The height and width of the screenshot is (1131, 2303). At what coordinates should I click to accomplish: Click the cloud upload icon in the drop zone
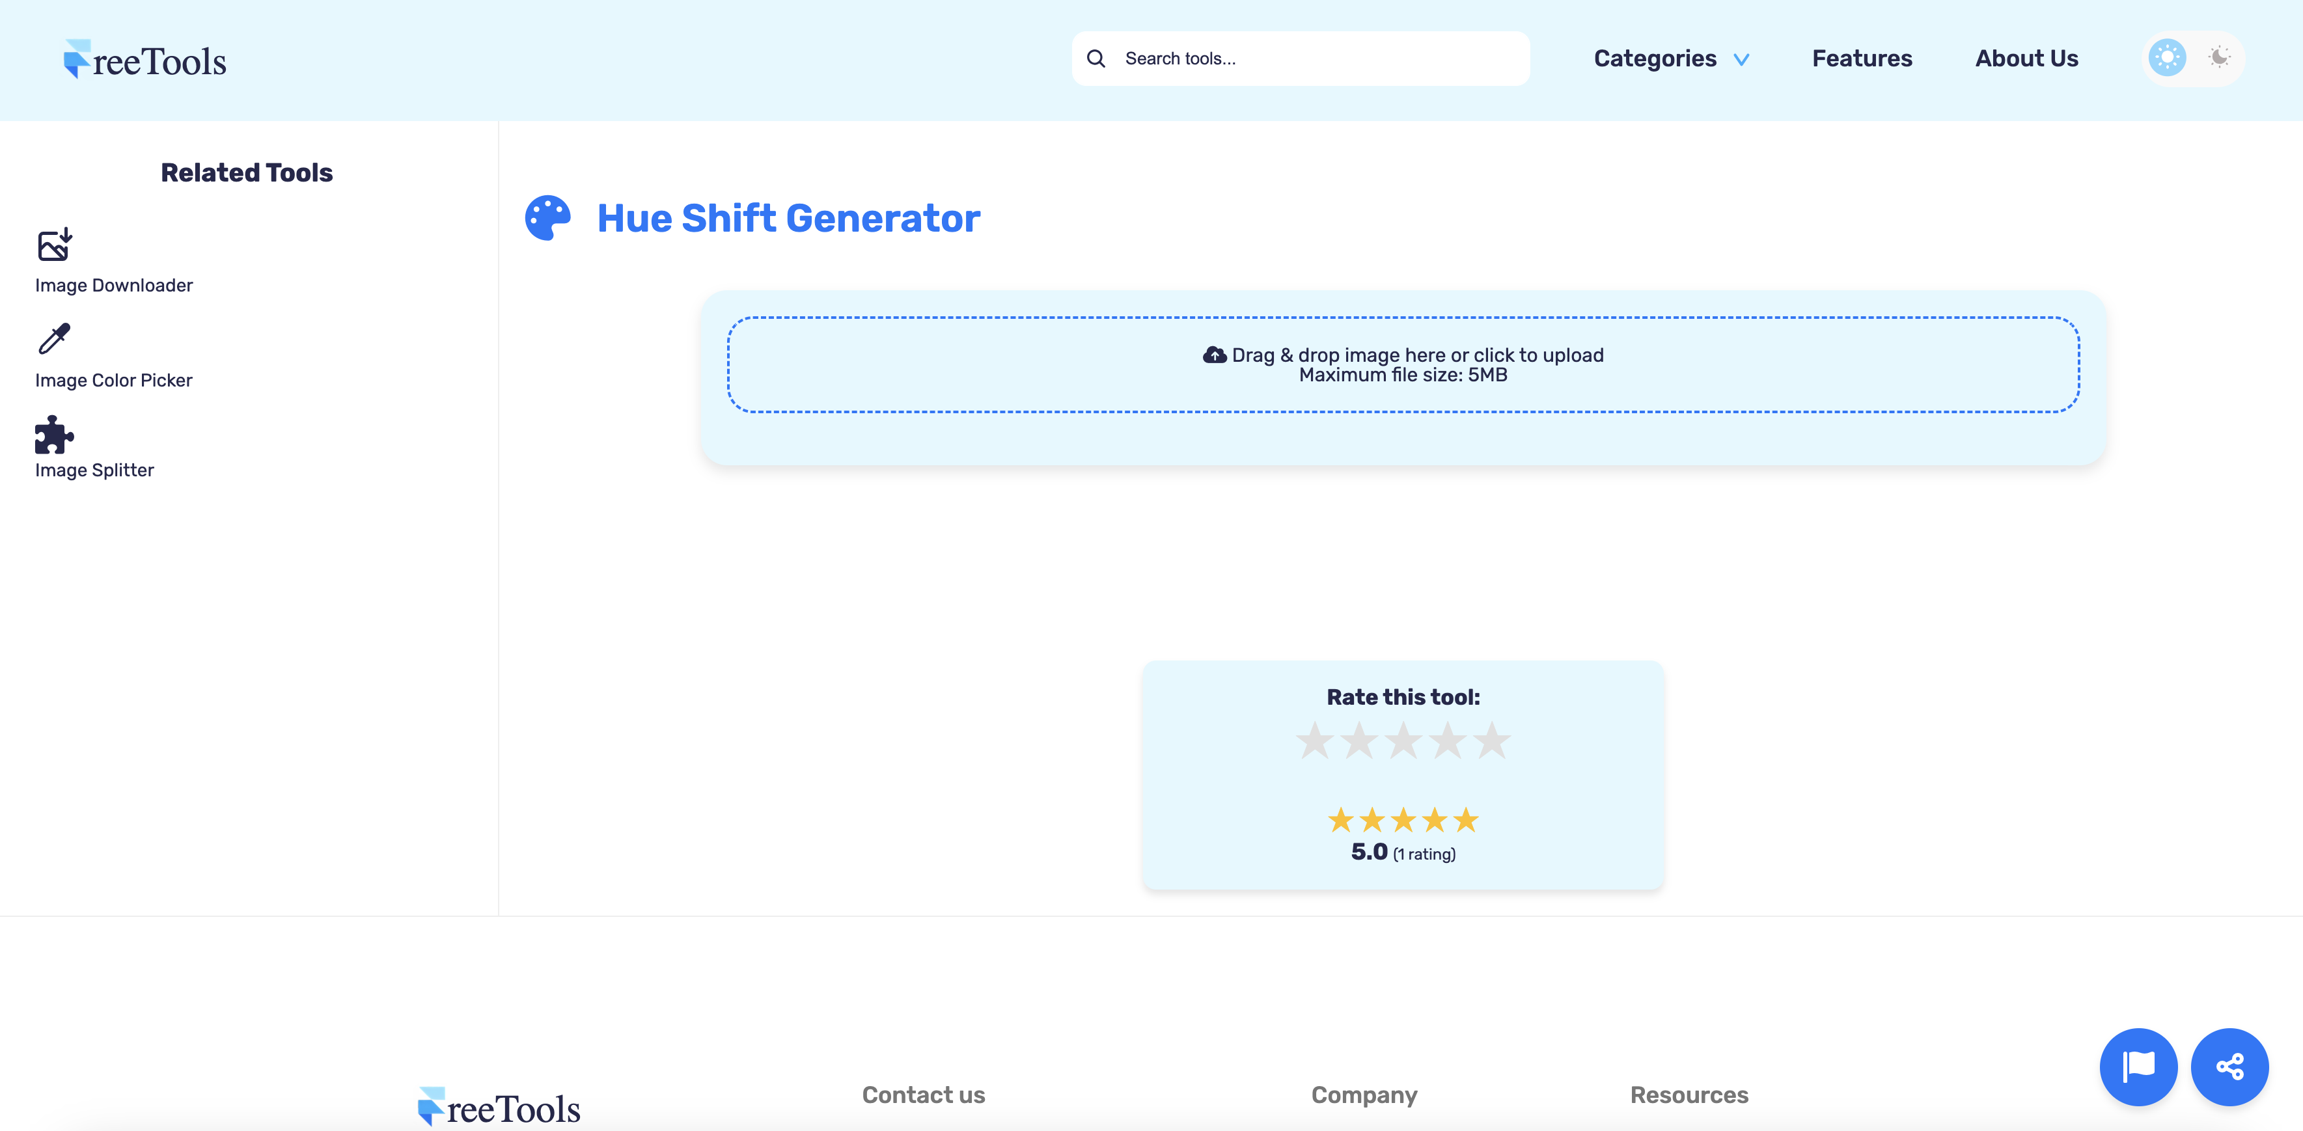[x=1214, y=354]
